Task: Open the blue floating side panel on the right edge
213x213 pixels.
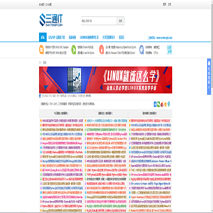Action: (x=209, y=76)
